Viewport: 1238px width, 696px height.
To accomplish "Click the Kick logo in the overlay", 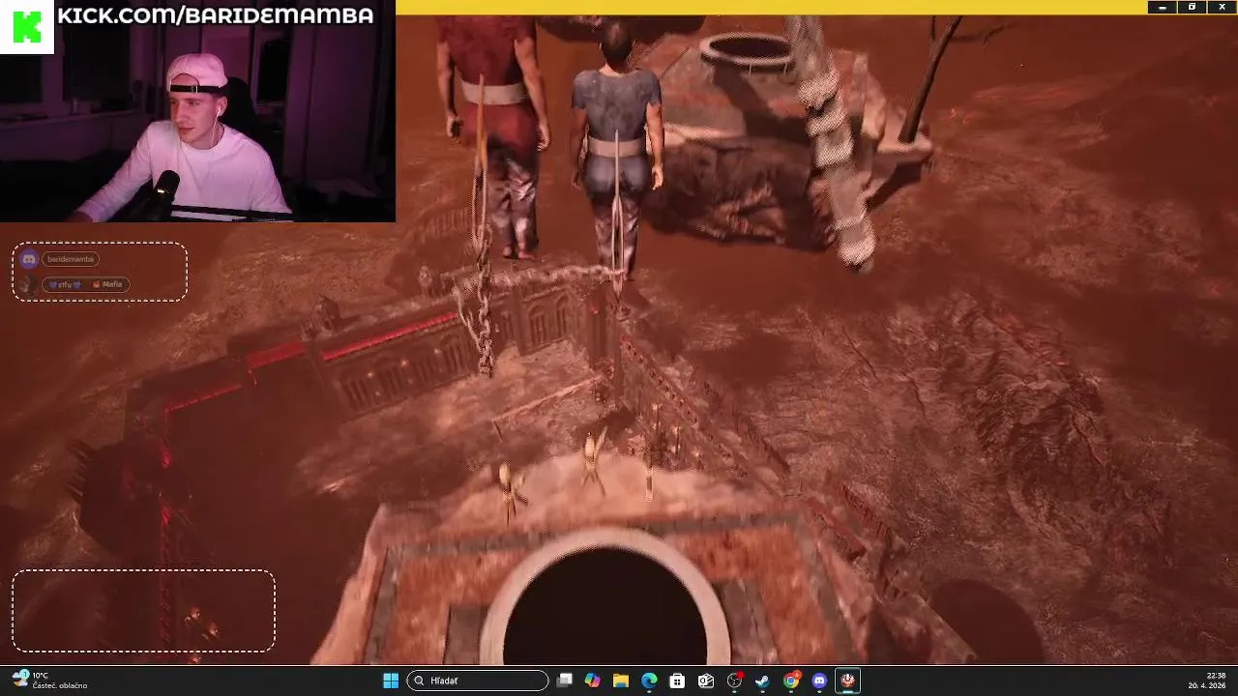I will click(27, 27).
